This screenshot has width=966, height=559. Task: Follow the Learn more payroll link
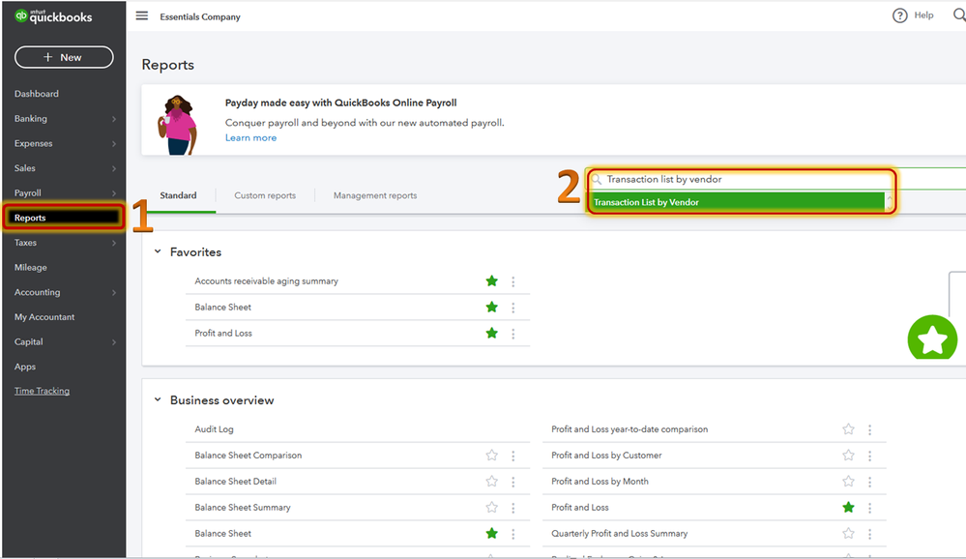coord(250,138)
